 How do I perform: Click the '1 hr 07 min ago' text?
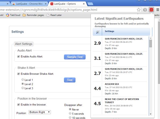click(112, 45)
